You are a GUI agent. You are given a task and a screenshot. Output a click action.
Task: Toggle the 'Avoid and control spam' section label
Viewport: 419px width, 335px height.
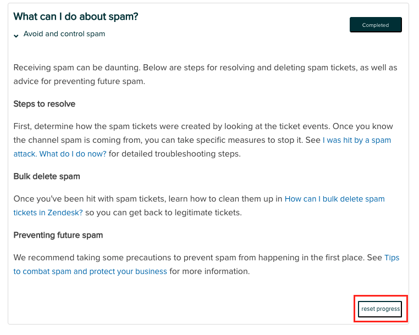[x=64, y=34]
